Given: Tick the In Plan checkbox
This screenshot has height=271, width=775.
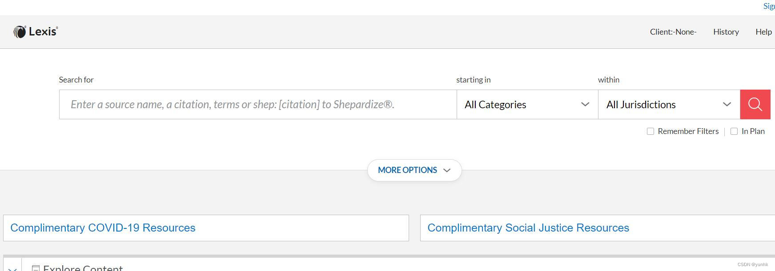Looking at the screenshot, I should 734,131.
